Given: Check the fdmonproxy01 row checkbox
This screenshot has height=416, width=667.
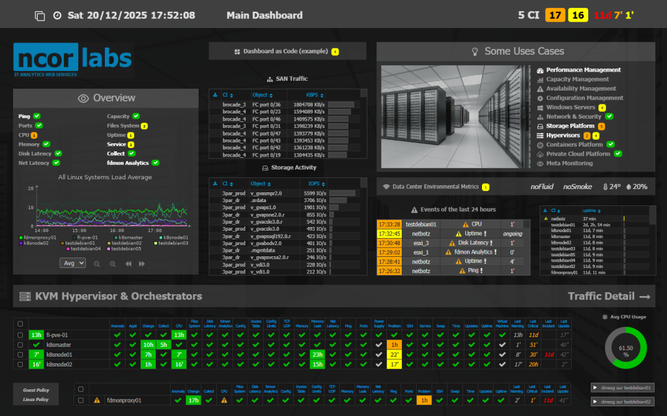Looking at the screenshot, I should coord(81,400).
